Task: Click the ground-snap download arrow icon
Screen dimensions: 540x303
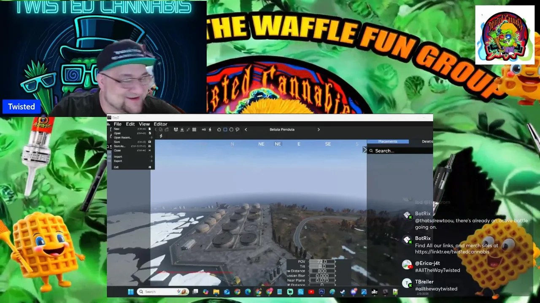Action: click(182, 130)
